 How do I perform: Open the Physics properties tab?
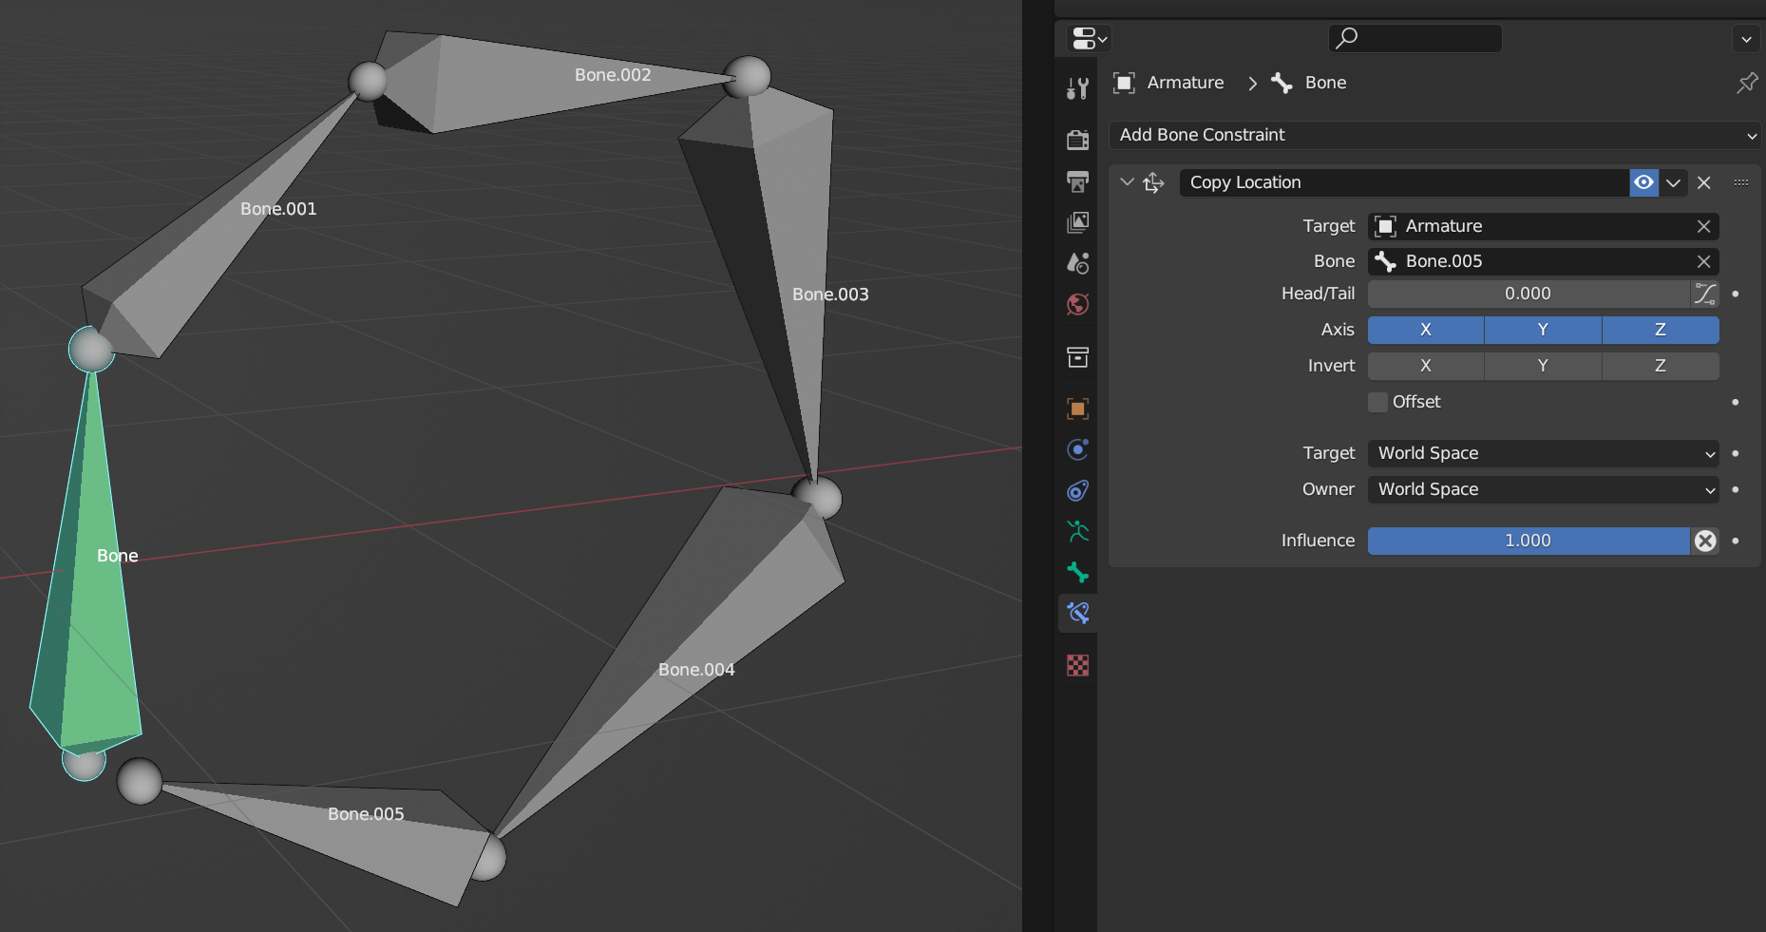coord(1077,449)
